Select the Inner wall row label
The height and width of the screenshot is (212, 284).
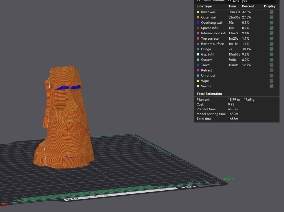click(208, 12)
